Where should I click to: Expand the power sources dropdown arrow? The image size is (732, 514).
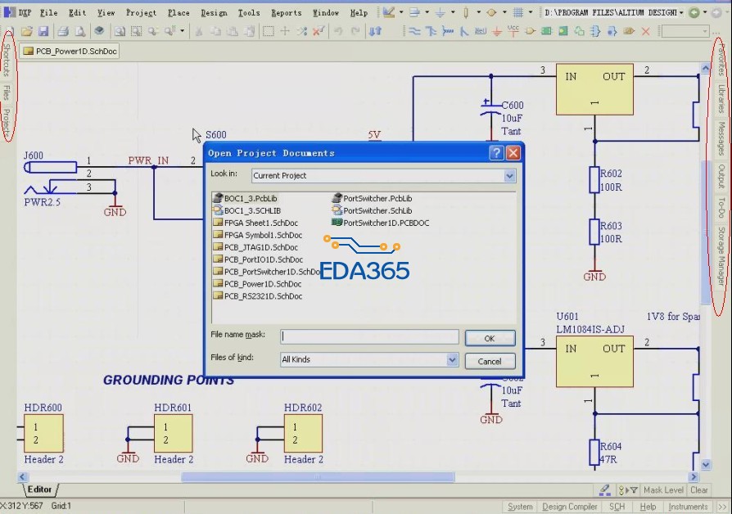453,12
